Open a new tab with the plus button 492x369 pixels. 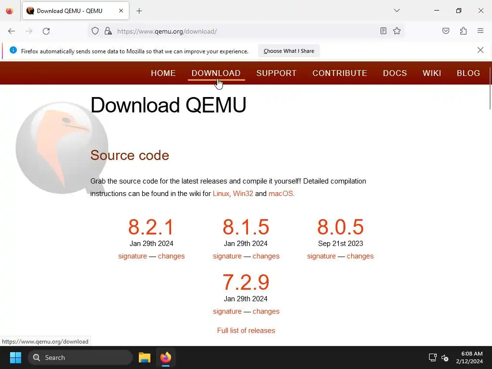pos(139,11)
